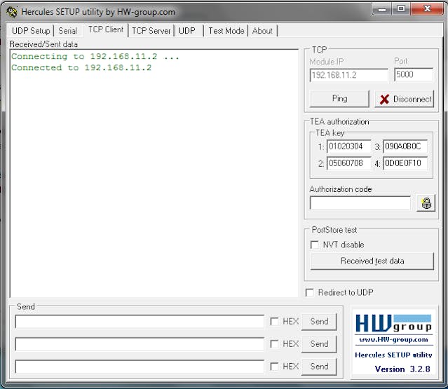
Task: Switch to the UDP tab
Action: [187, 31]
